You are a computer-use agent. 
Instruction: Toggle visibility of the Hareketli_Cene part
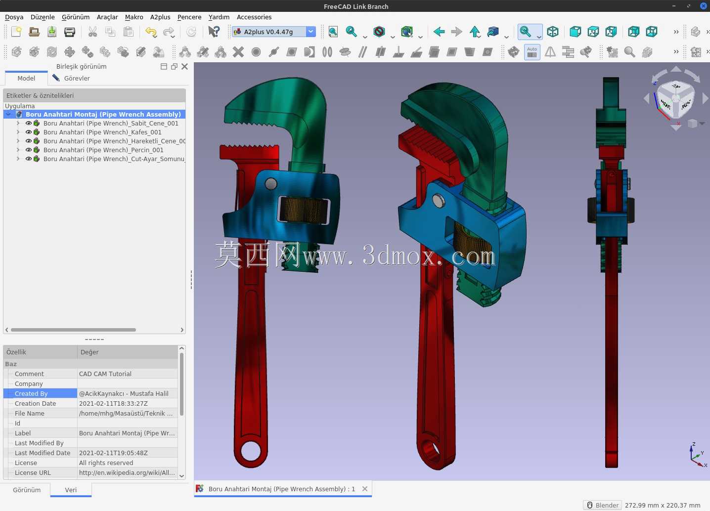pos(28,141)
